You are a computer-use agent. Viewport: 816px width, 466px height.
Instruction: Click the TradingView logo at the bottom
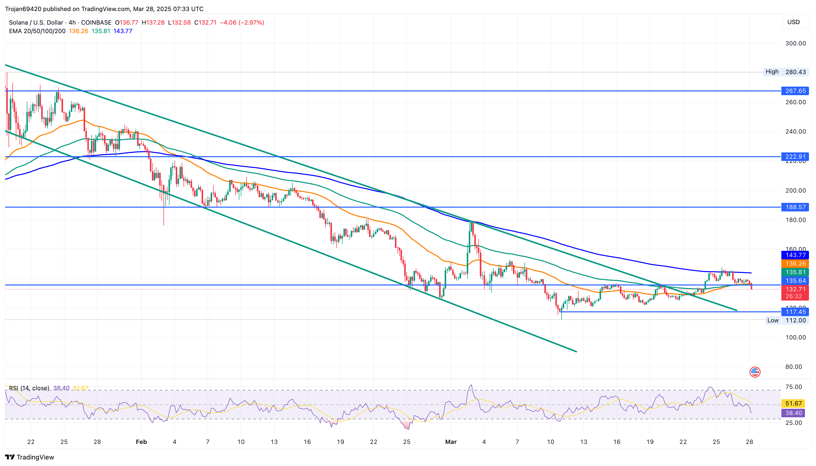click(x=29, y=457)
